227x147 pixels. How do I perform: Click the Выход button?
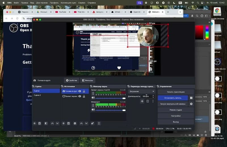(x=176, y=122)
